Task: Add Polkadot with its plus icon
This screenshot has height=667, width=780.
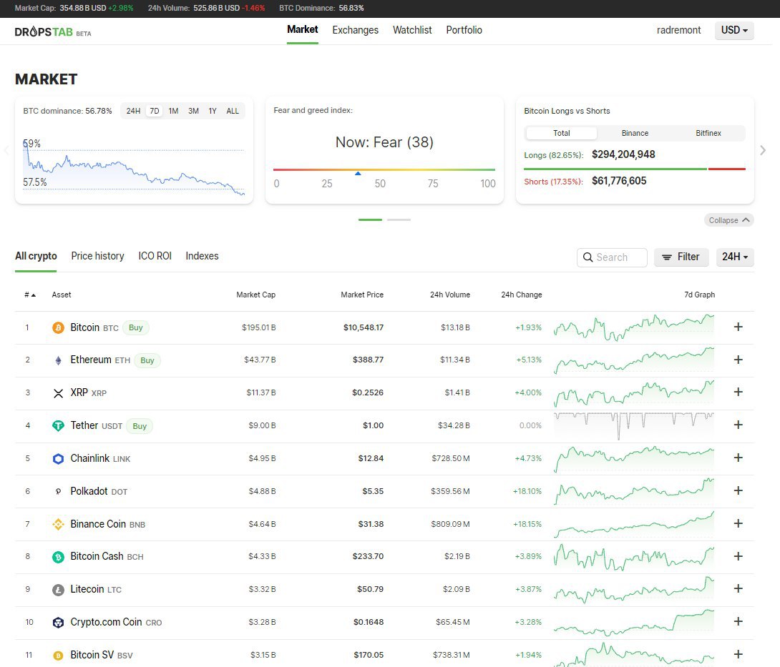Action: coord(738,490)
